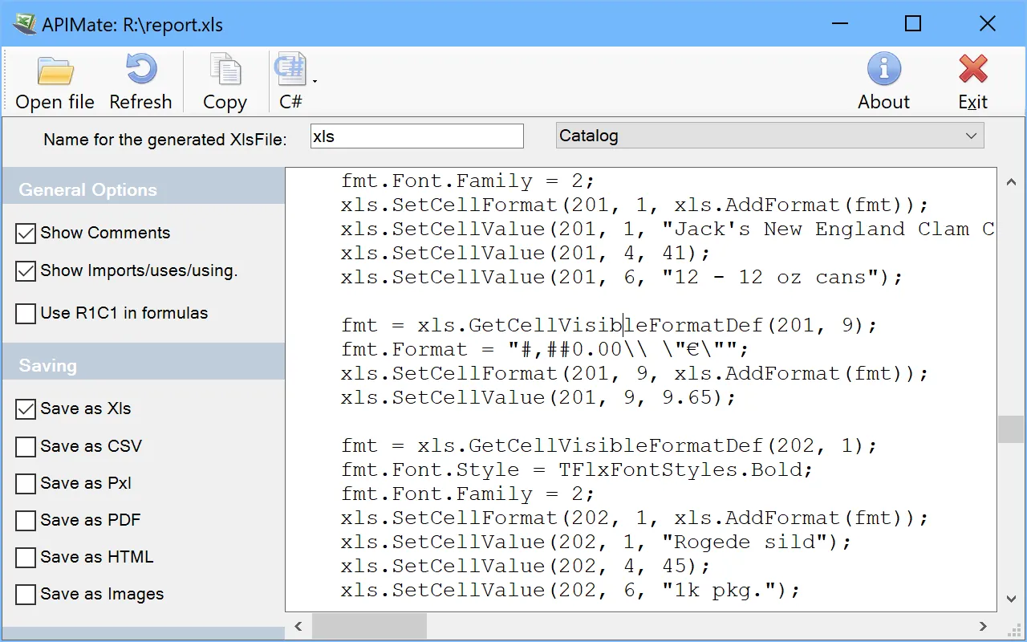Enable Use R1C1 in formulas
1027x642 pixels.
(26, 314)
